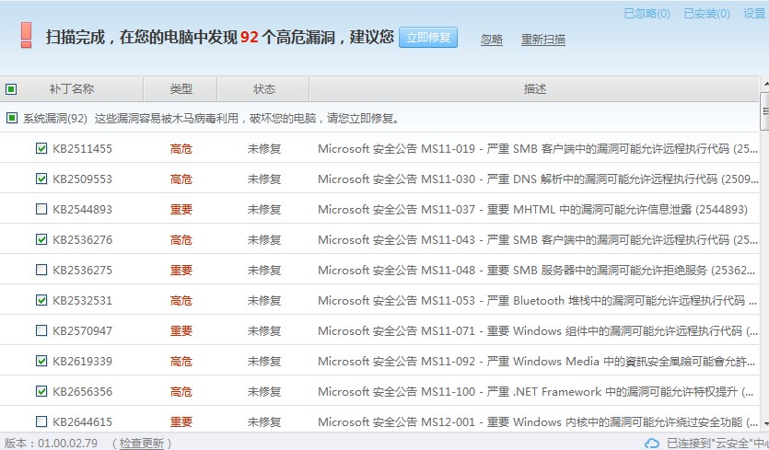The width and height of the screenshot is (769, 450).
Task: Sort by 状态 column header
Action: point(263,89)
